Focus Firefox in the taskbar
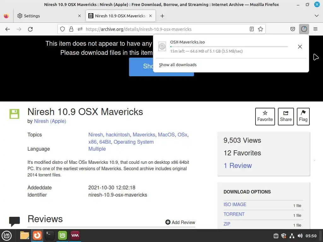This screenshot has height=242, width=323. pyautogui.click(x=37, y=235)
